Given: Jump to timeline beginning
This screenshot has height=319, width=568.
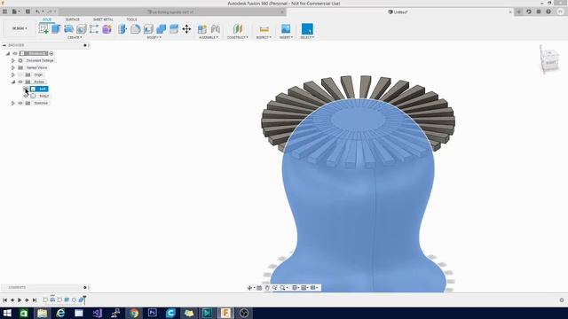Looking at the screenshot, I should 4,300.
